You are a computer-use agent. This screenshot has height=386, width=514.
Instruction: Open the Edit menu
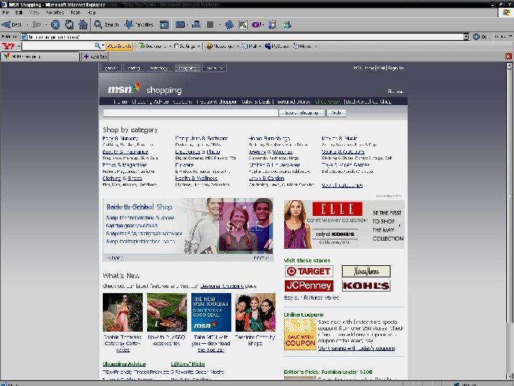[x=19, y=12]
